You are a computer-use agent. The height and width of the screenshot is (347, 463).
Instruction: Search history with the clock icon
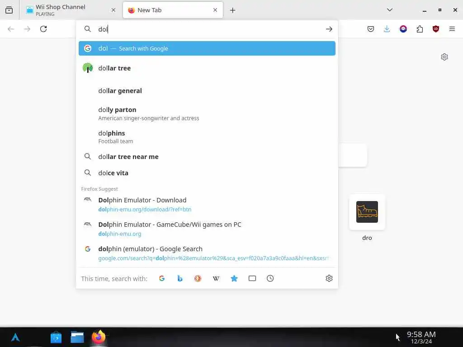coord(270,278)
